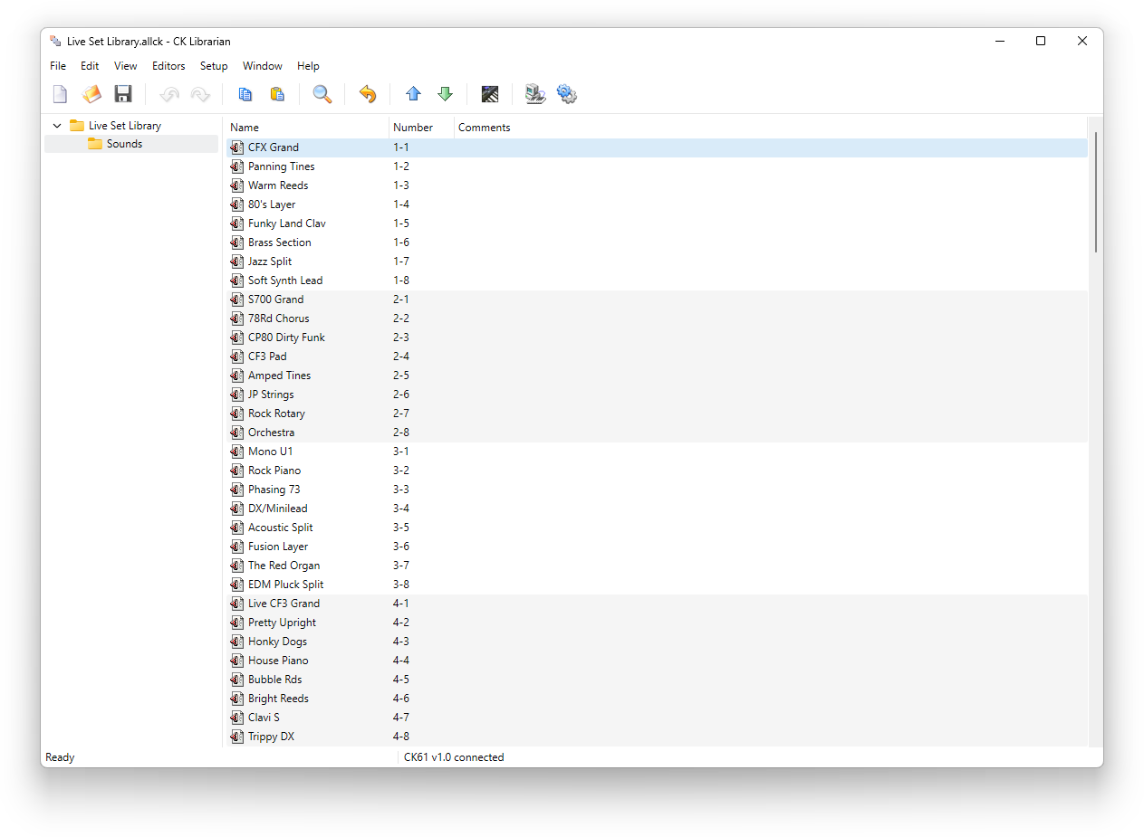Click the Paste clipboard icon

277,94
